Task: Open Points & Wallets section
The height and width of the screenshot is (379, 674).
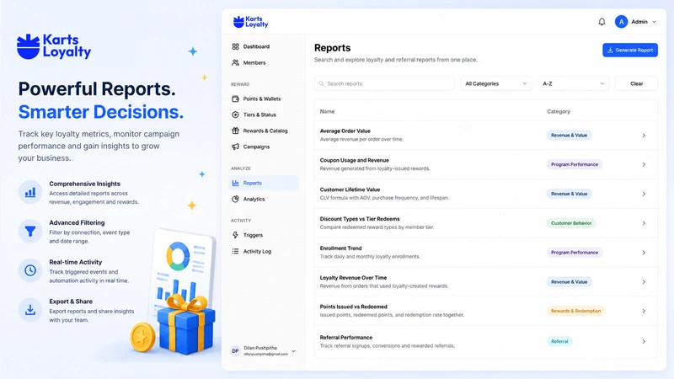Action: (x=262, y=99)
